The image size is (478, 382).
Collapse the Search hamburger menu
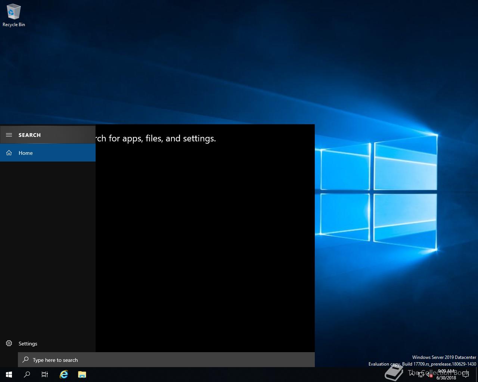coord(9,135)
